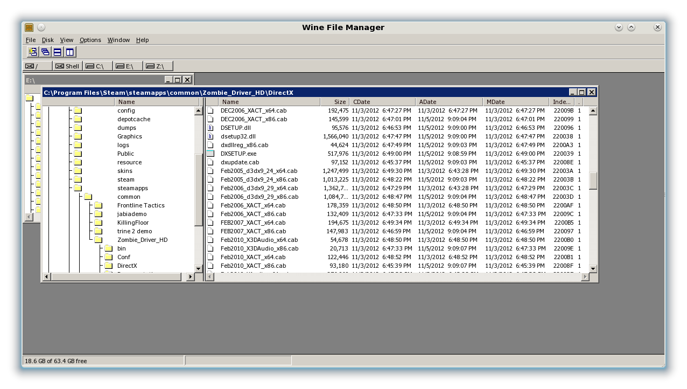The image size is (687, 389).
Task: Select the skins folder in tree
Action: tap(124, 171)
